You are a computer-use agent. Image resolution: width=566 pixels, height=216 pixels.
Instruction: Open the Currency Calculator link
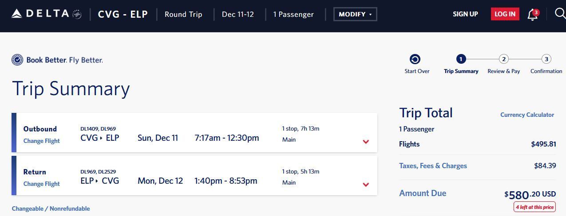527,115
